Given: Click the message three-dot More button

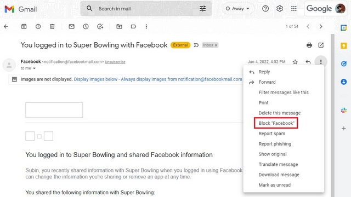Looking at the screenshot, I should tap(321, 62).
